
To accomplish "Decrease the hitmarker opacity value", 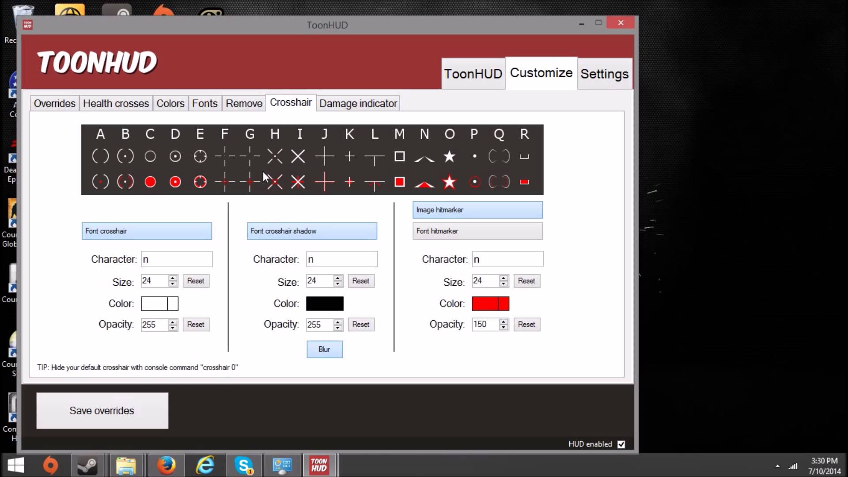I will 503,327.
